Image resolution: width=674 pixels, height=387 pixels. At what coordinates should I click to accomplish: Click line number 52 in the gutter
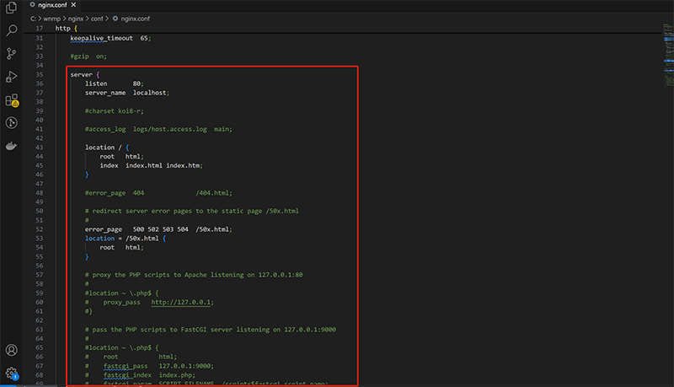coord(39,229)
